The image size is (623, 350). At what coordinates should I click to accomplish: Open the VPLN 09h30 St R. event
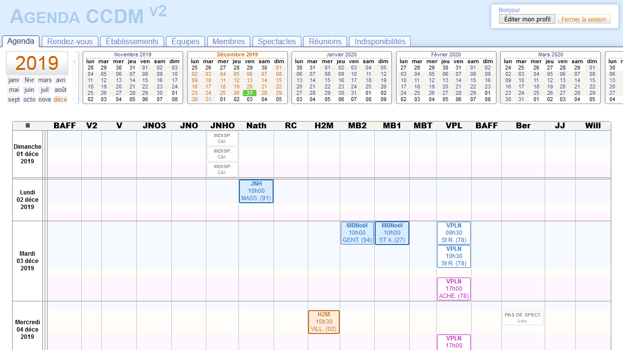454,233
